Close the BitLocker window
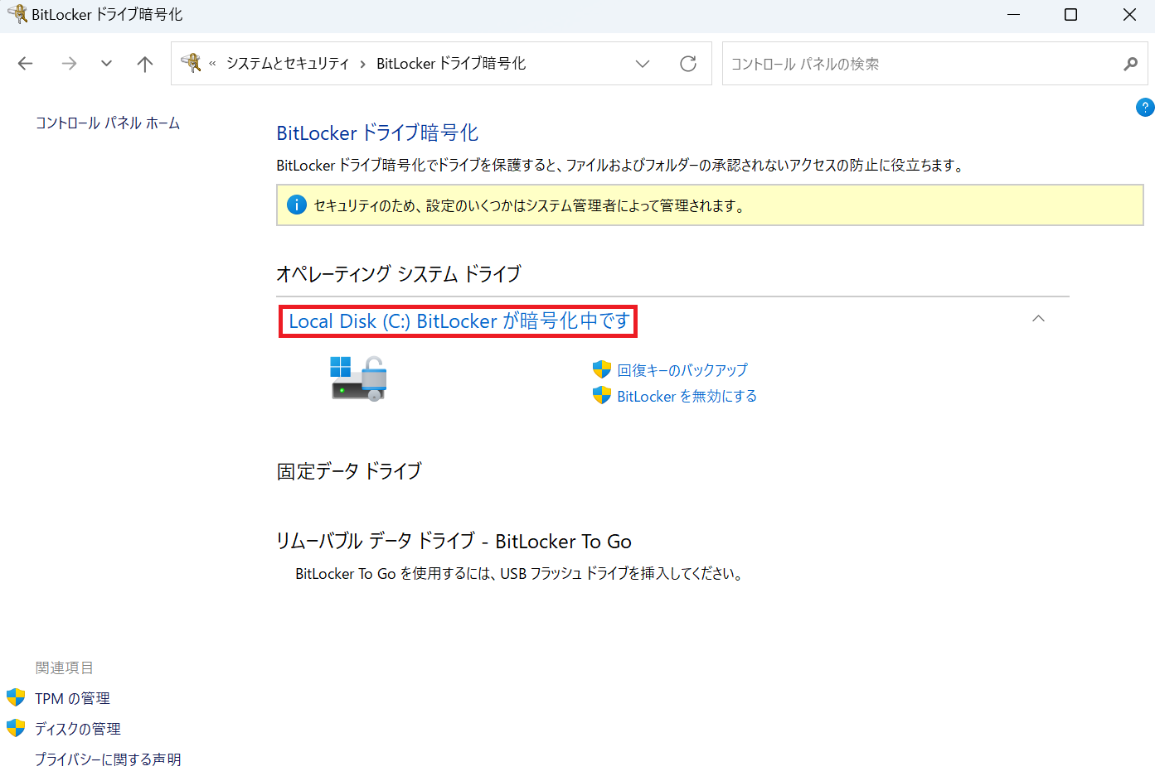1155x776 pixels. pos(1129,15)
